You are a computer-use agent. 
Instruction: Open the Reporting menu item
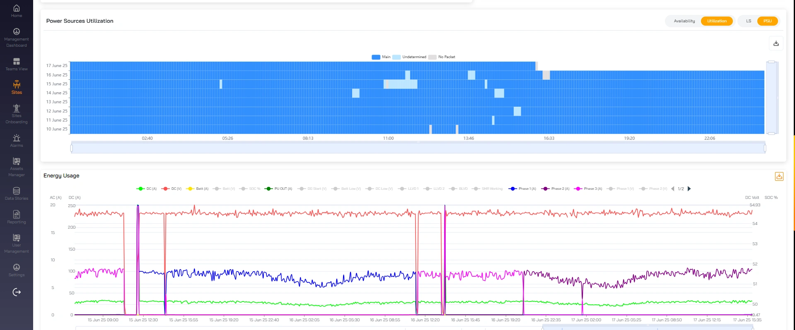point(17,217)
